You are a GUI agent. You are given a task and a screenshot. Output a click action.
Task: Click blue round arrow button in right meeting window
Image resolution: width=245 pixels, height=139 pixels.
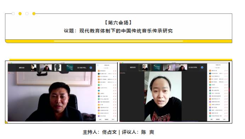pos(202,67)
